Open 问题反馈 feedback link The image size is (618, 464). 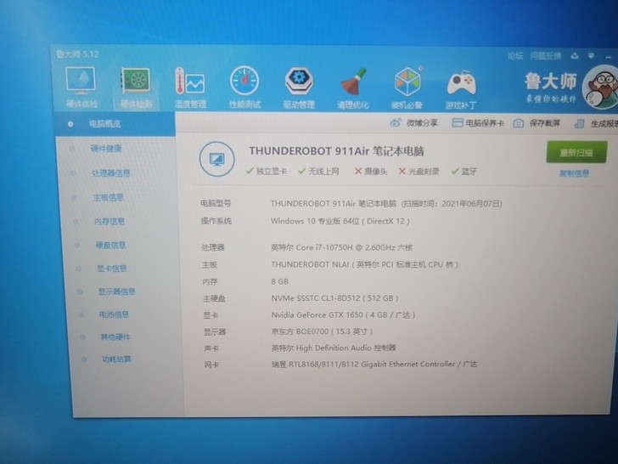click(x=546, y=55)
